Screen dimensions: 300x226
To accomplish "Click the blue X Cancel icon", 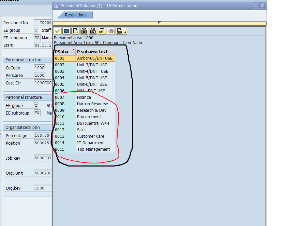I will coord(66,31).
